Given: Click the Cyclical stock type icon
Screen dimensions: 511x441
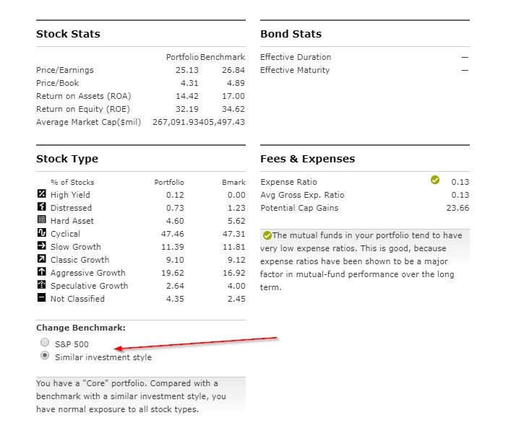Looking at the screenshot, I should tap(41, 233).
